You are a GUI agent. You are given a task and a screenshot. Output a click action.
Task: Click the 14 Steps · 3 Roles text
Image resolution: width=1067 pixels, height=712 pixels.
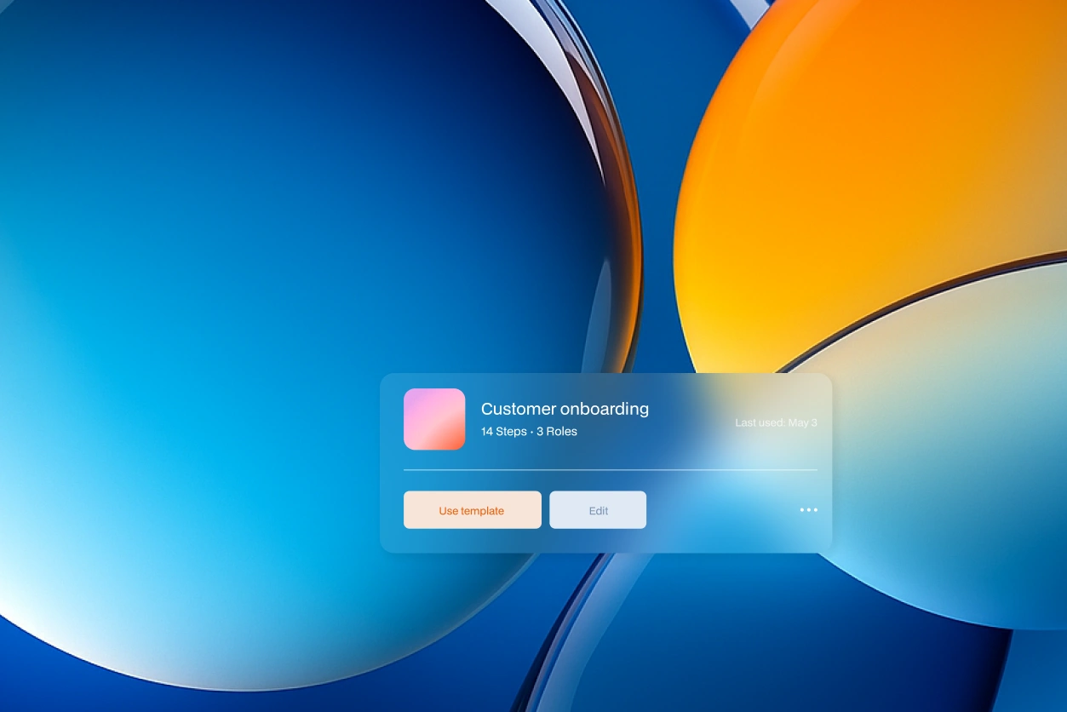click(529, 432)
